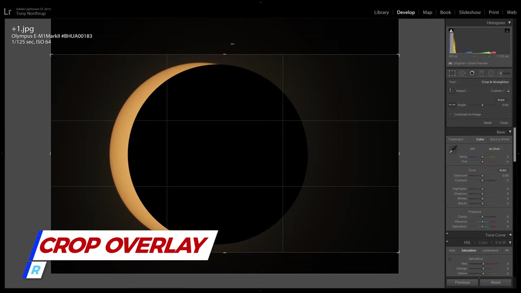The width and height of the screenshot is (521, 293).
Task: Select the Red Eye Correction tool
Action: 472,73
